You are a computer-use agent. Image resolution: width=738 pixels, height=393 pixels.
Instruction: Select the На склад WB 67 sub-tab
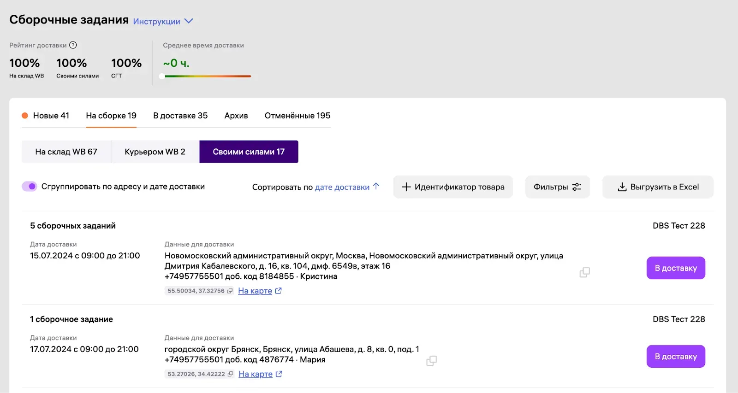pos(66,152)
